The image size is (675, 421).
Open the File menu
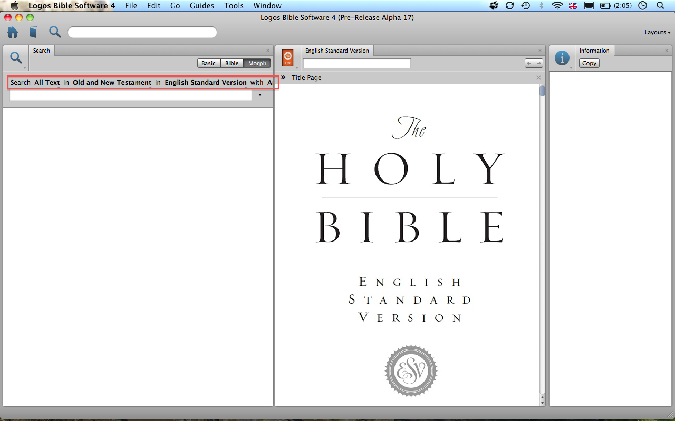[131, 6]
